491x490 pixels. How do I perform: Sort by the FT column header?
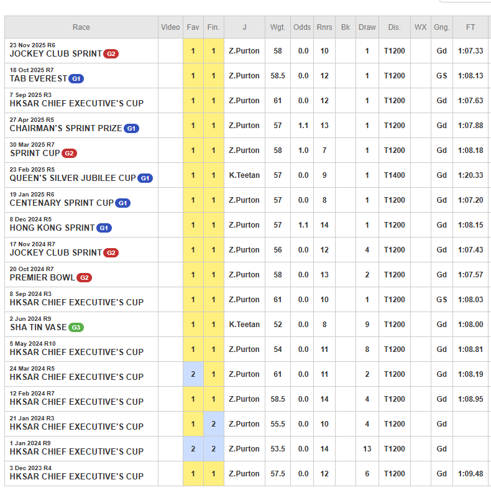(470, 27)
